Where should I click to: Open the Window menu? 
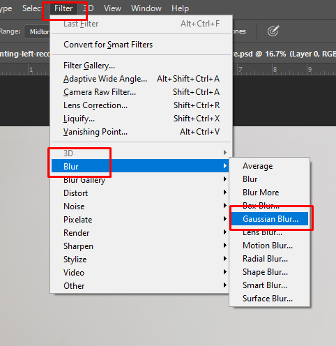[146, 8]
